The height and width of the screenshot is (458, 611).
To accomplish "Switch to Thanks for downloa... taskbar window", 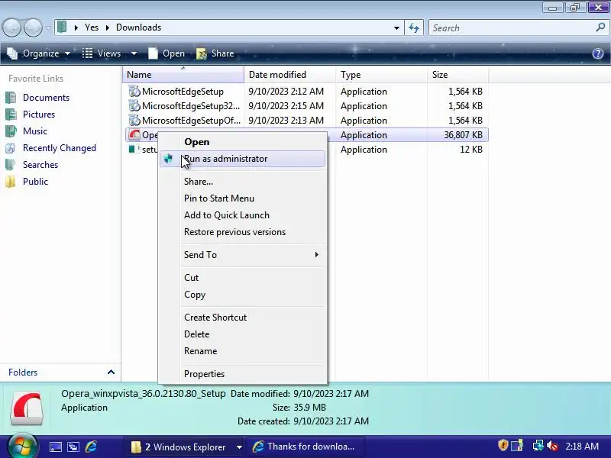I will [305, 447].
